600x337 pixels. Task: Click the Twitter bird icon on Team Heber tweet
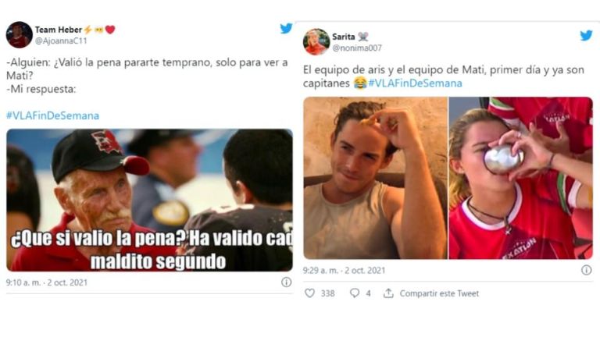(286, 28)
